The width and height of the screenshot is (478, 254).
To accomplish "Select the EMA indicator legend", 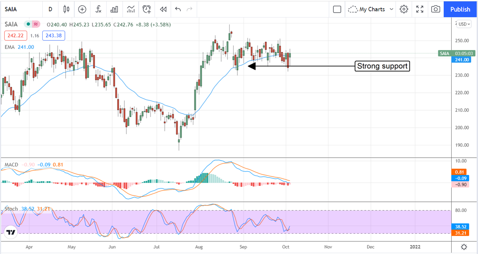I will pos(10,47).
